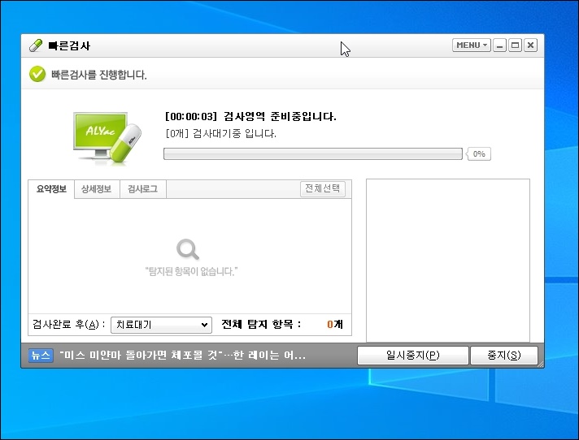This screenshot has width=579, height=440.
Task: Click the 0개 total detected count
Action: click(335, 324)
